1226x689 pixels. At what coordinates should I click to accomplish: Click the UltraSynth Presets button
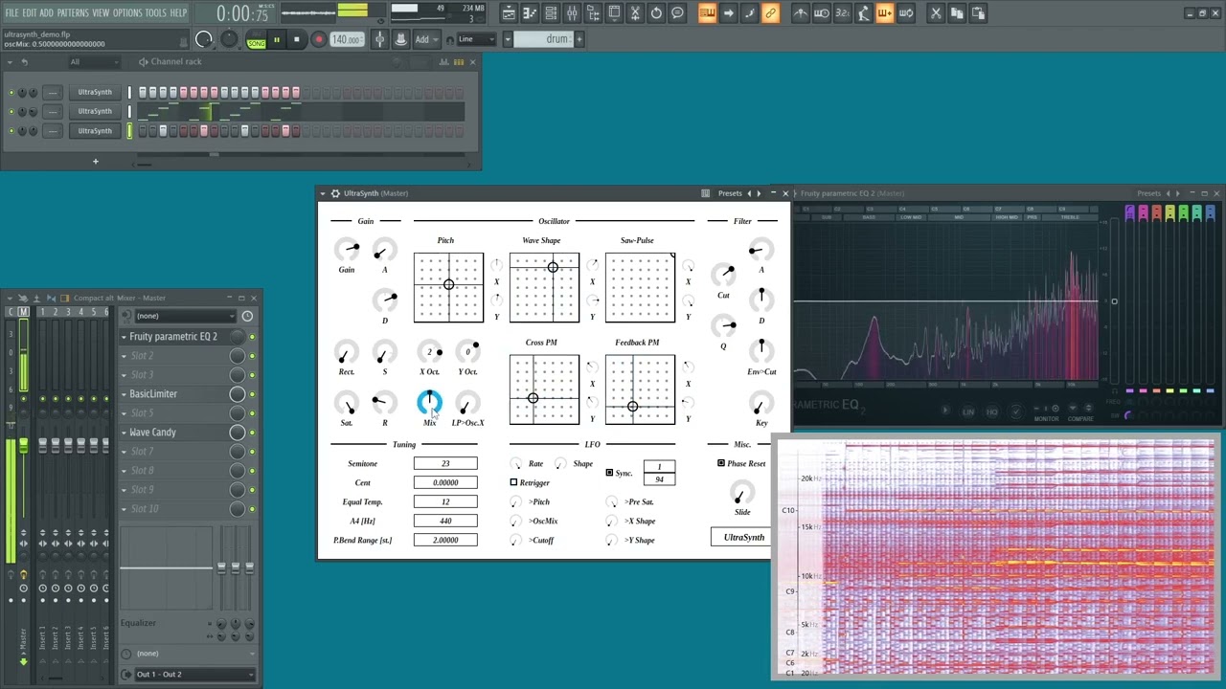[x=730, y=193]
